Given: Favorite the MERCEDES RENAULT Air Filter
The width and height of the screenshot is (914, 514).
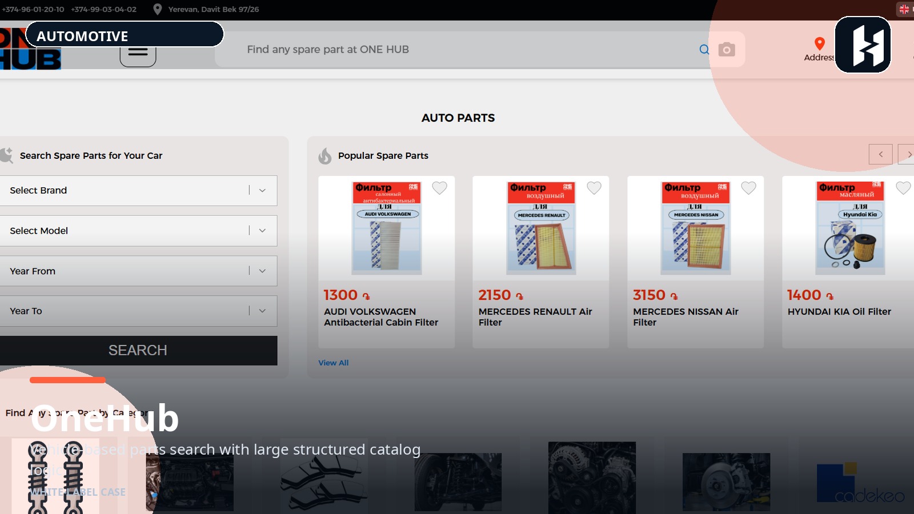Looking at the screenshot, I should [594, 188].
